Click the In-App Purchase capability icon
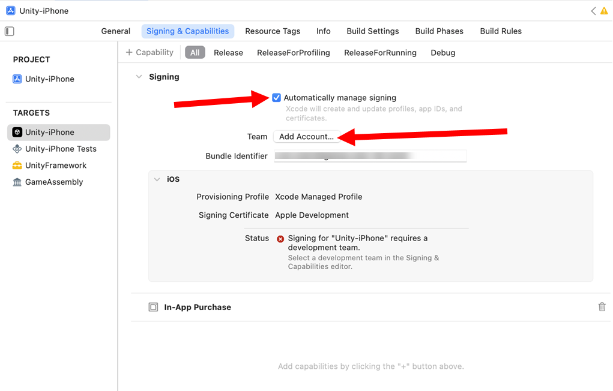 (x=153, y=307)
